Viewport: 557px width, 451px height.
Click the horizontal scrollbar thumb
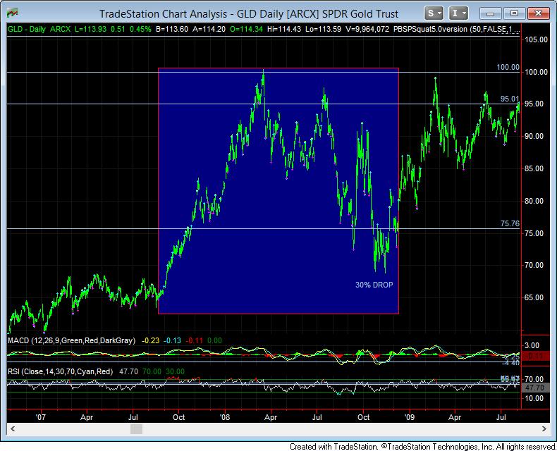(136, 428)
